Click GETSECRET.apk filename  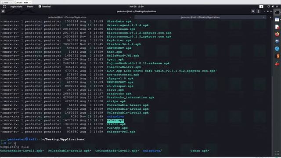(119, 48)
